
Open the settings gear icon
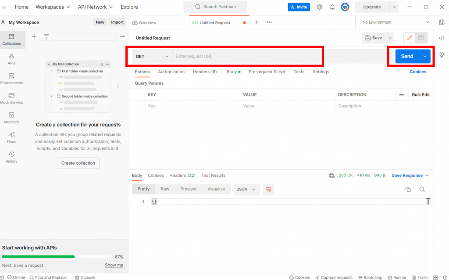point(320,7)
